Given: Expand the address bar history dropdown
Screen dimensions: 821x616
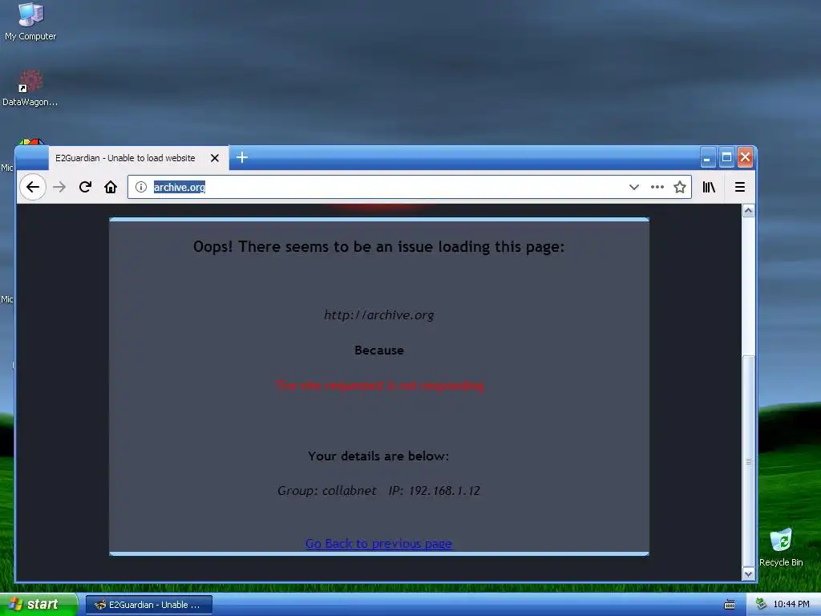Looking at the screenshot, I should tap(634, 187).
